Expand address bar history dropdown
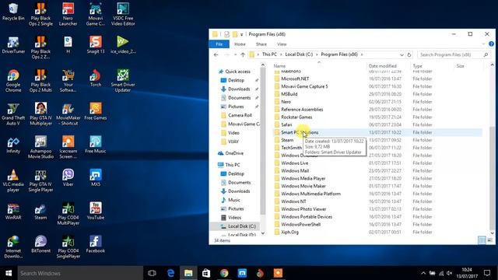 pos(402,54)
